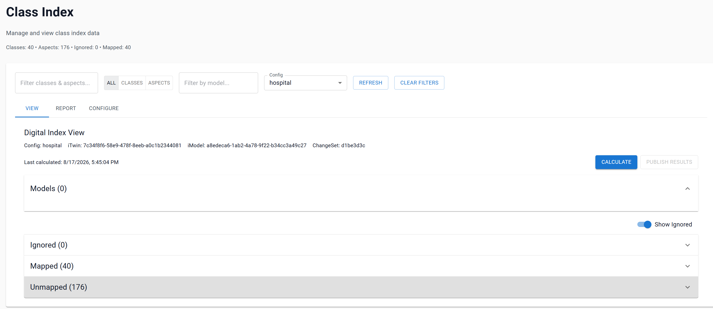Click the CLEAR FILTERS button
The height and width of the screenshot is (309, 713).
click(419, 83)
